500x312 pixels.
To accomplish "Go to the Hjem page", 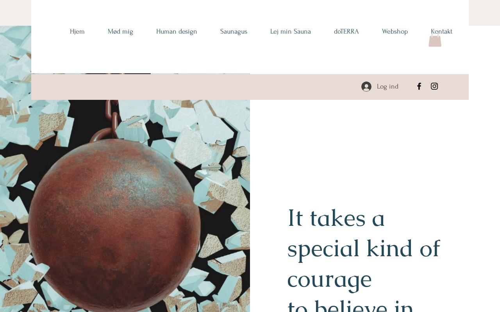I will point(77,32).
